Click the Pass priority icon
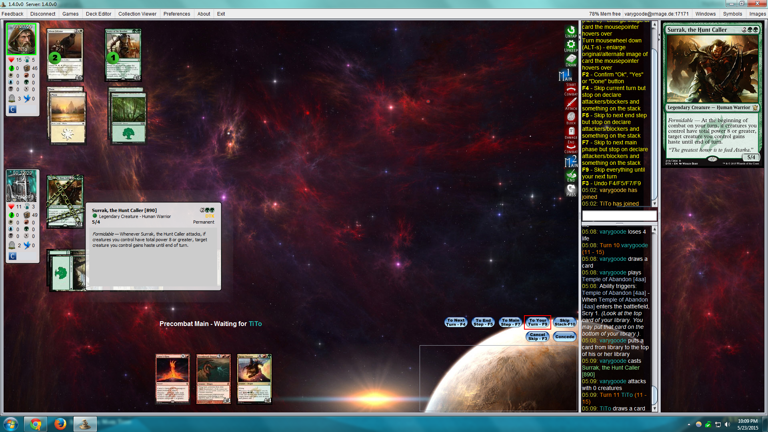Image resolution: width=768 pixels, height=432 pixels. pos(571,190)
